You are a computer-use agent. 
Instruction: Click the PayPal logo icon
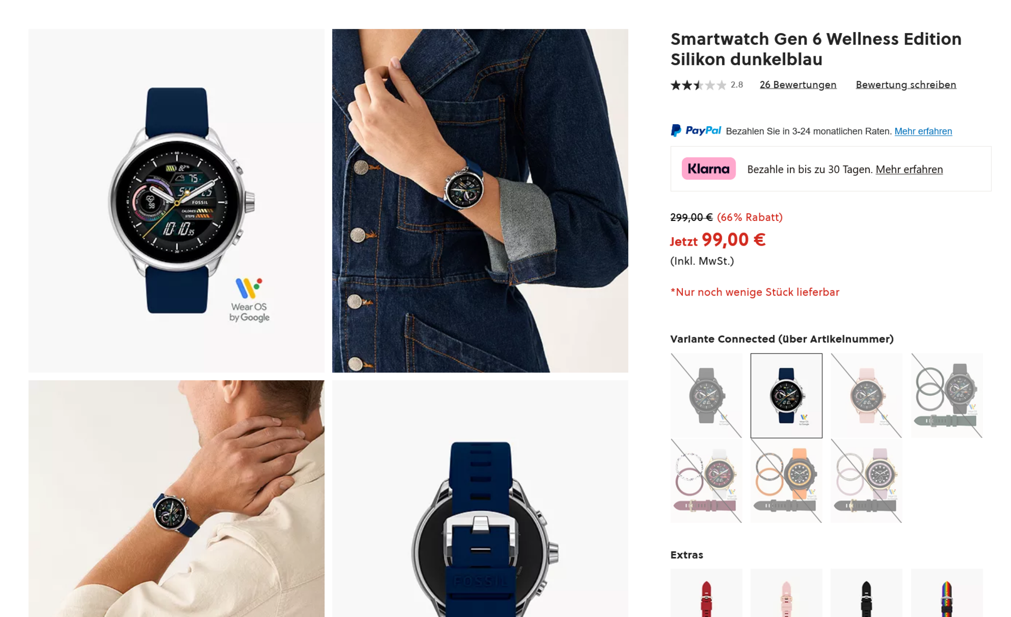pos(695,130)
